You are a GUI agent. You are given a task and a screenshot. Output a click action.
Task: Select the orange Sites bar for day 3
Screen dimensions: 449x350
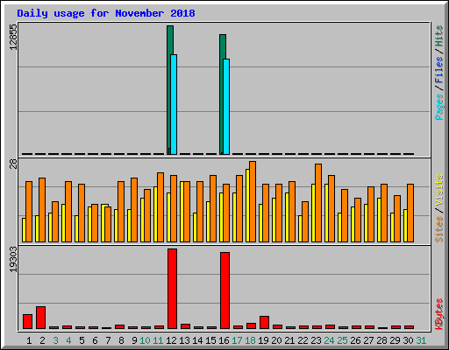(55, 221)
